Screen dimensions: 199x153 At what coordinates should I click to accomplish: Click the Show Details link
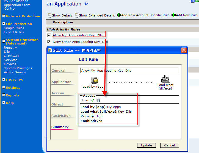tap(62, 15)
